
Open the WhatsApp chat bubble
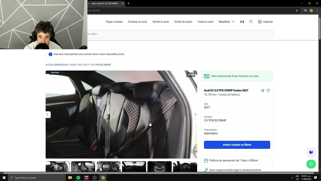pos(311,164)
